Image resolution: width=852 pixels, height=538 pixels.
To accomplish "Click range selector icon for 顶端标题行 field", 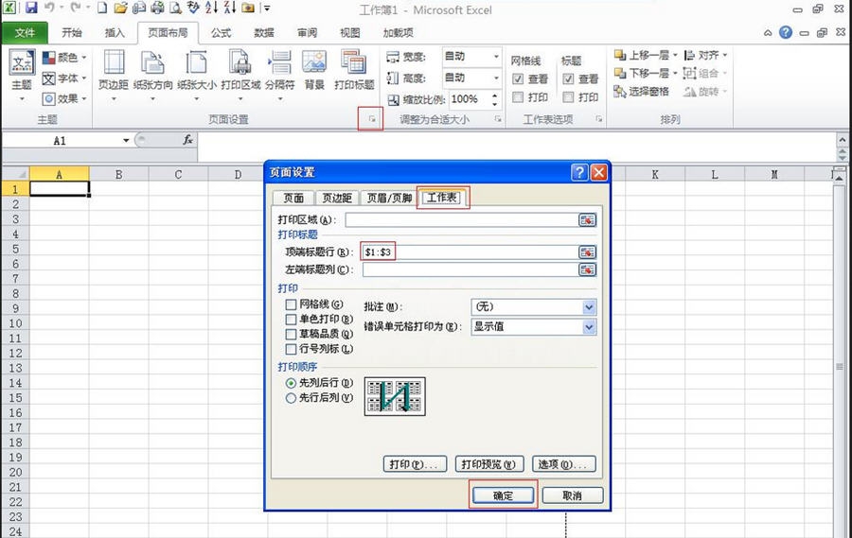I will pyautogui.click(x=587, y=252).
